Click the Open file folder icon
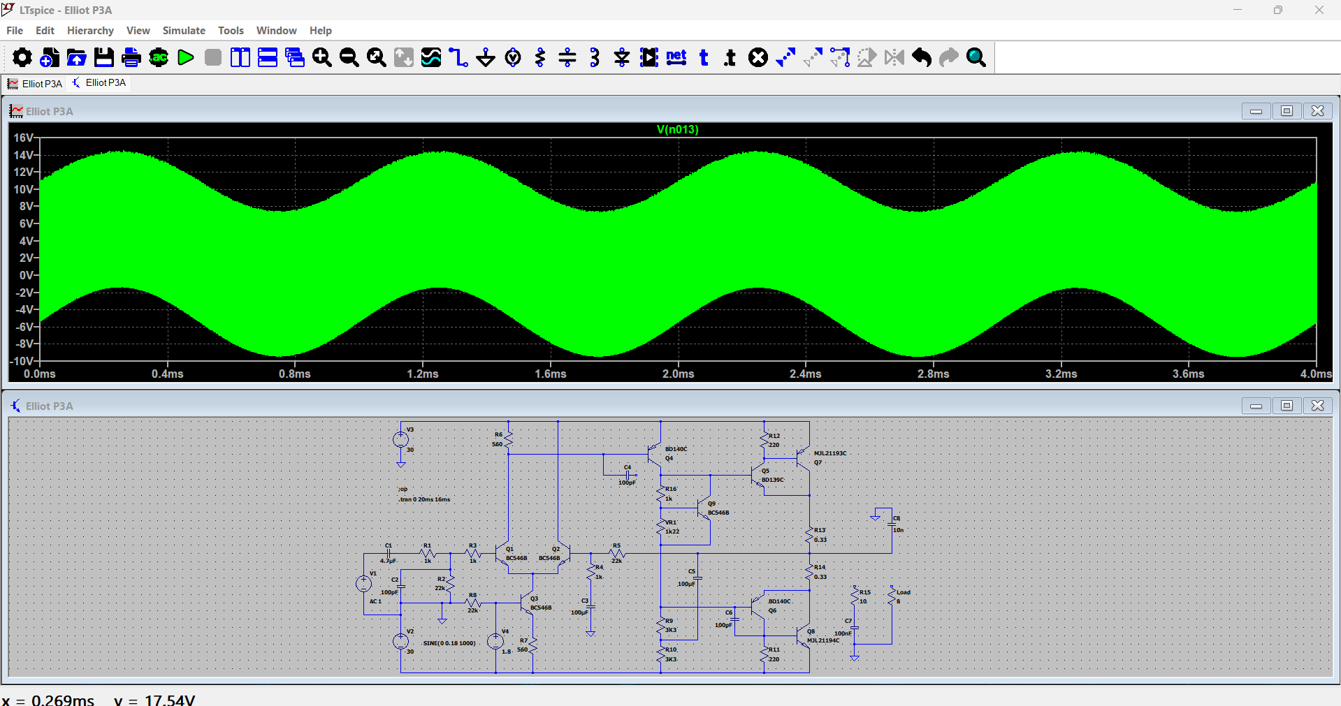The height and width of the screenshot is (706, 1341). pos(76,57)
